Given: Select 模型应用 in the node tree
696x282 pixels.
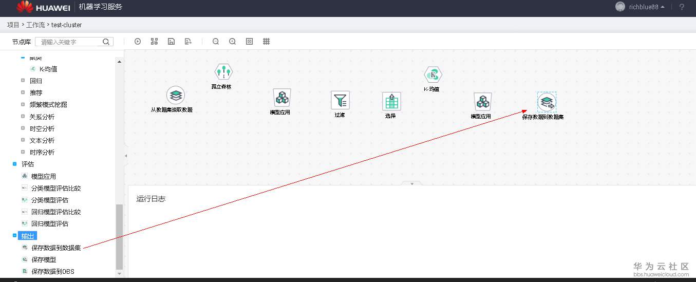Looking at the screenshot, I should [44, 176].
